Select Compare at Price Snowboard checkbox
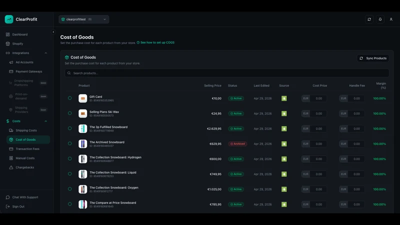Image resolution: width=400 pixels, height=225 pixels. click(x=69, y=204)
